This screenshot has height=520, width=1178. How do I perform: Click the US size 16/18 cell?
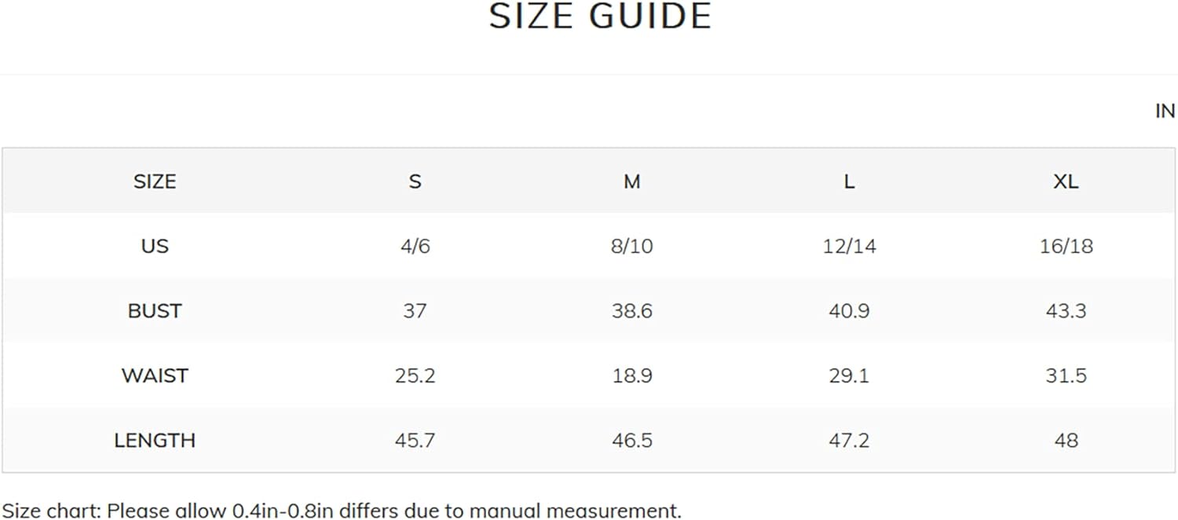(x=1066, y=246)
